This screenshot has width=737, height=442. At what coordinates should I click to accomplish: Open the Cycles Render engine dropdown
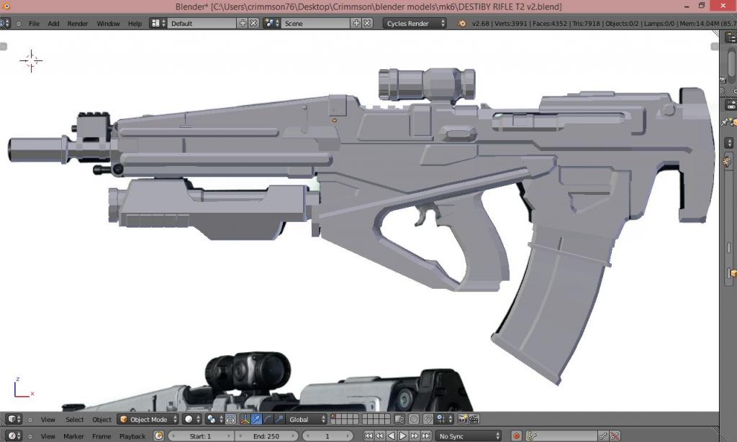coord(415,23)
